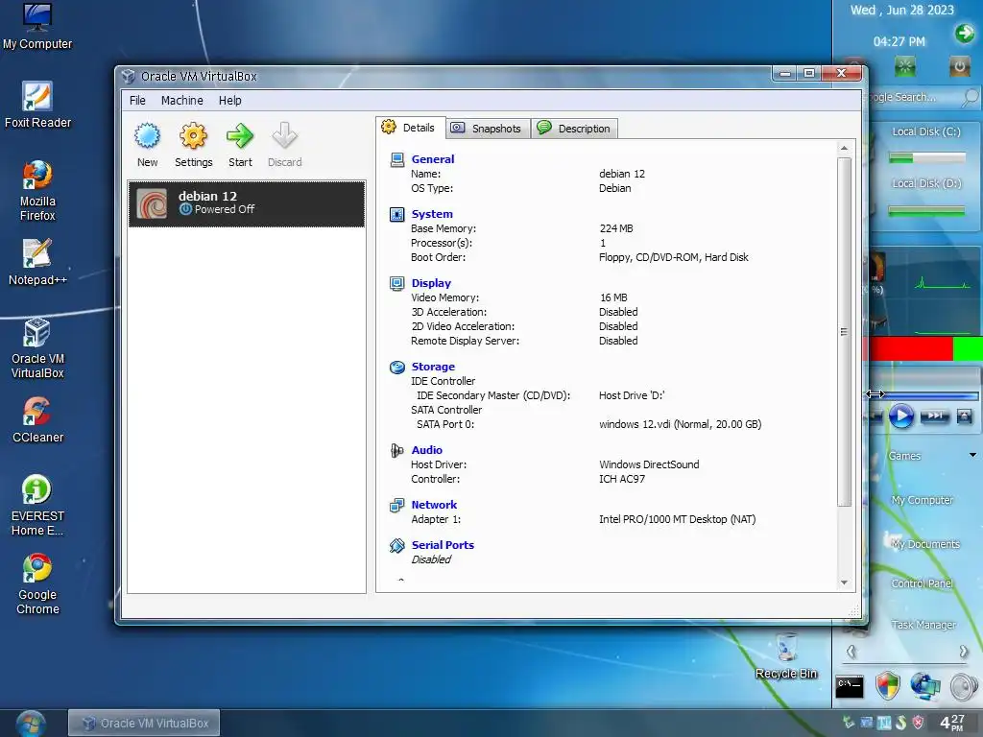Click the sidebar play button
Screen dimensions: 983x737
point(900,416)
